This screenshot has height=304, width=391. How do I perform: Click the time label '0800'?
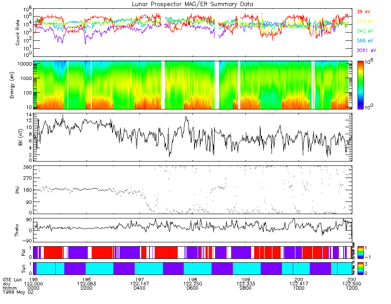coord(246,288)
